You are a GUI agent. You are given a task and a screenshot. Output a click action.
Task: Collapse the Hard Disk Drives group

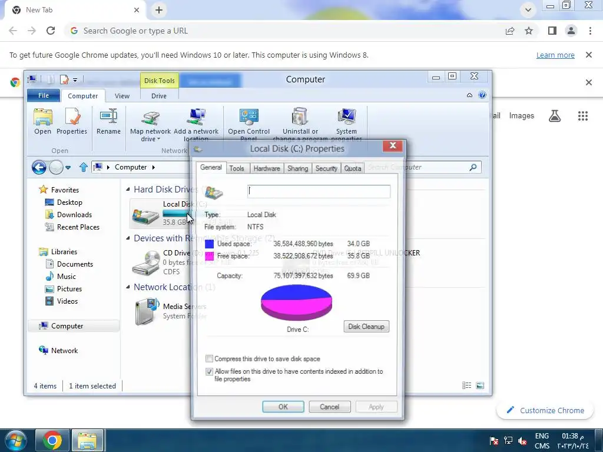pyautogui.click(x=128, y=189)
